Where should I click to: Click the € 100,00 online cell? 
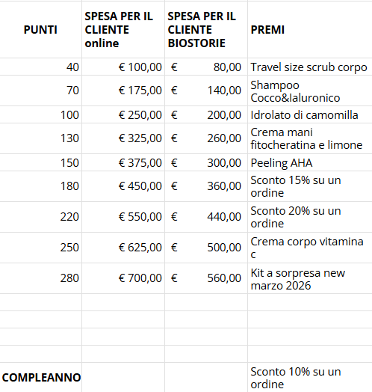tap(123, 67)
